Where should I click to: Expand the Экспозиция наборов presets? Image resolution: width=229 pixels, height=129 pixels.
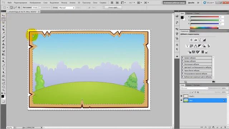[197, 64]
